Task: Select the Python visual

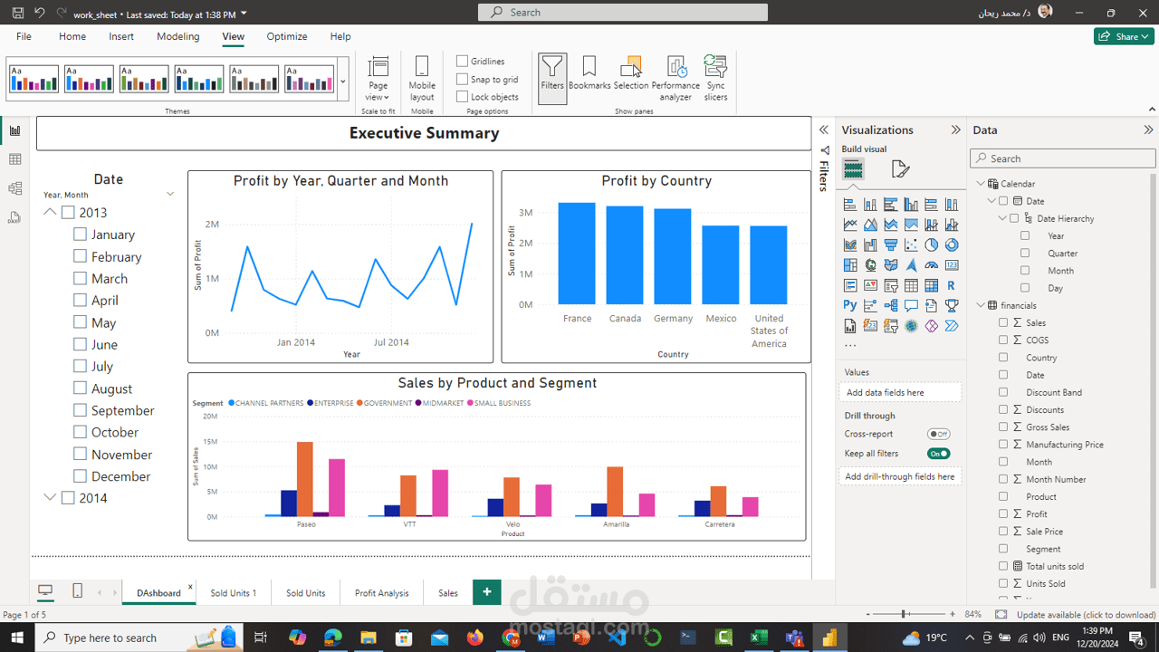Action: tap(849, 304)
